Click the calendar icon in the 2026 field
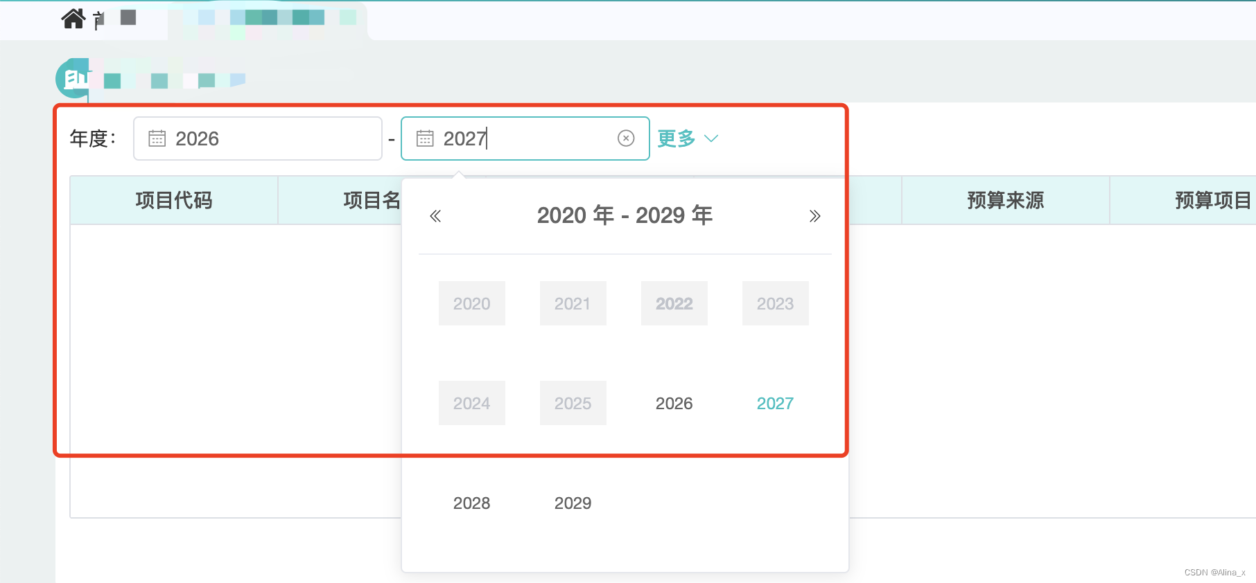This screenshot has width=1256, height=583. (157, 138)
